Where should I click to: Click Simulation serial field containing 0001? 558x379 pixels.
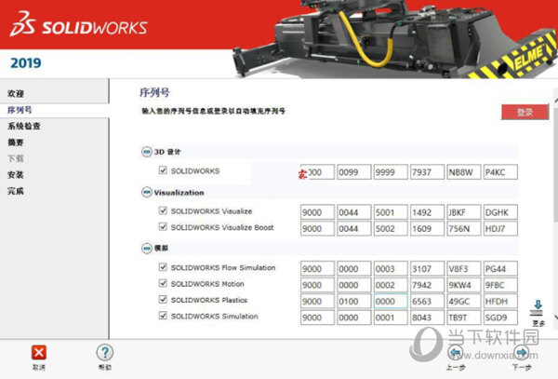[391, 318]
